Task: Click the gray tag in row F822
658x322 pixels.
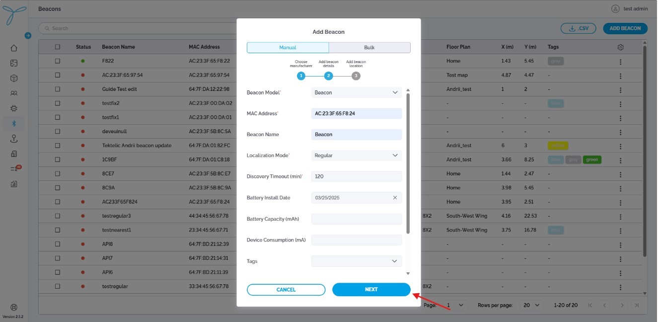Action: point(556,61)
